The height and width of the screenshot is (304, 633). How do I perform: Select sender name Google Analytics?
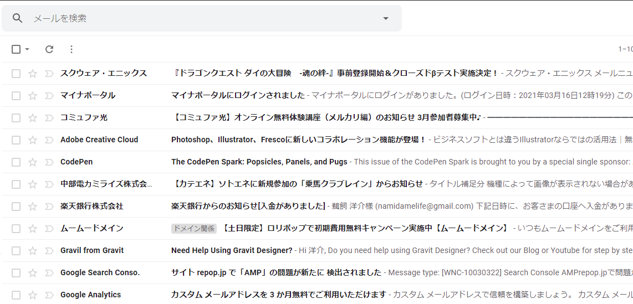[x=90, y=295]
